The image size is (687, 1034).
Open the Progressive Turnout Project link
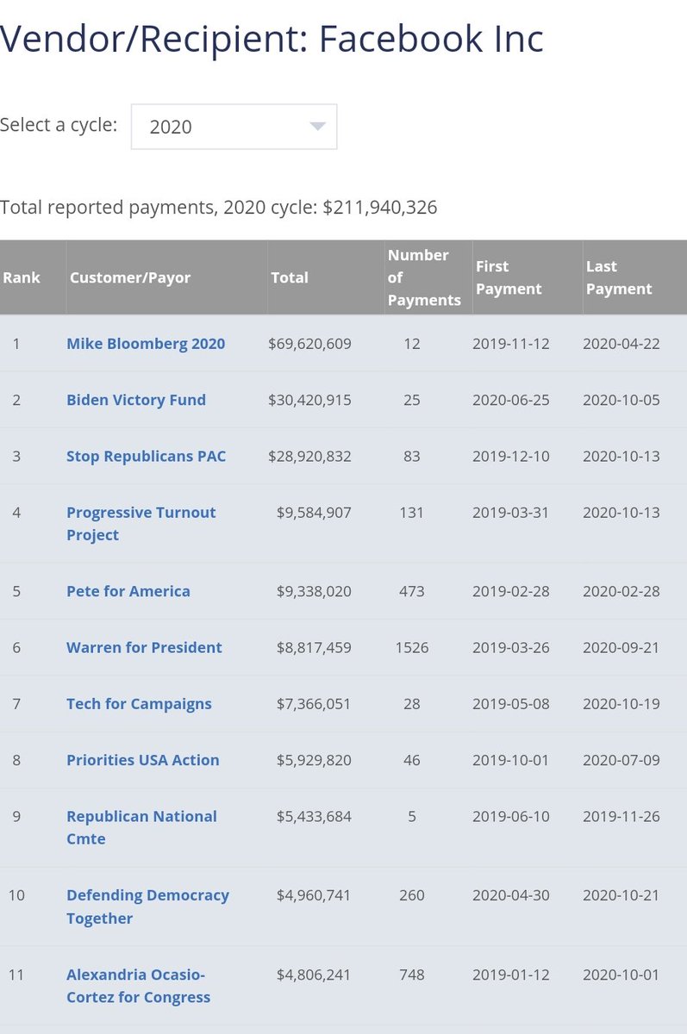[141, 523]
